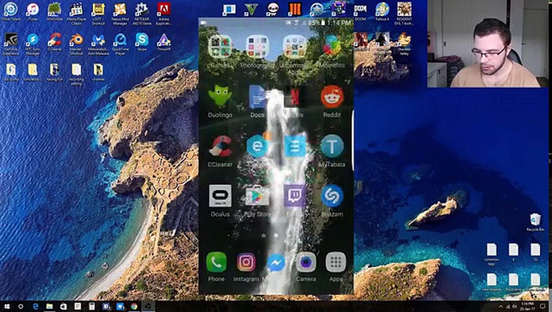Screen dimensions: 552x312
Task: Open the Twitch app on the phone
Action: pos(295,196)
